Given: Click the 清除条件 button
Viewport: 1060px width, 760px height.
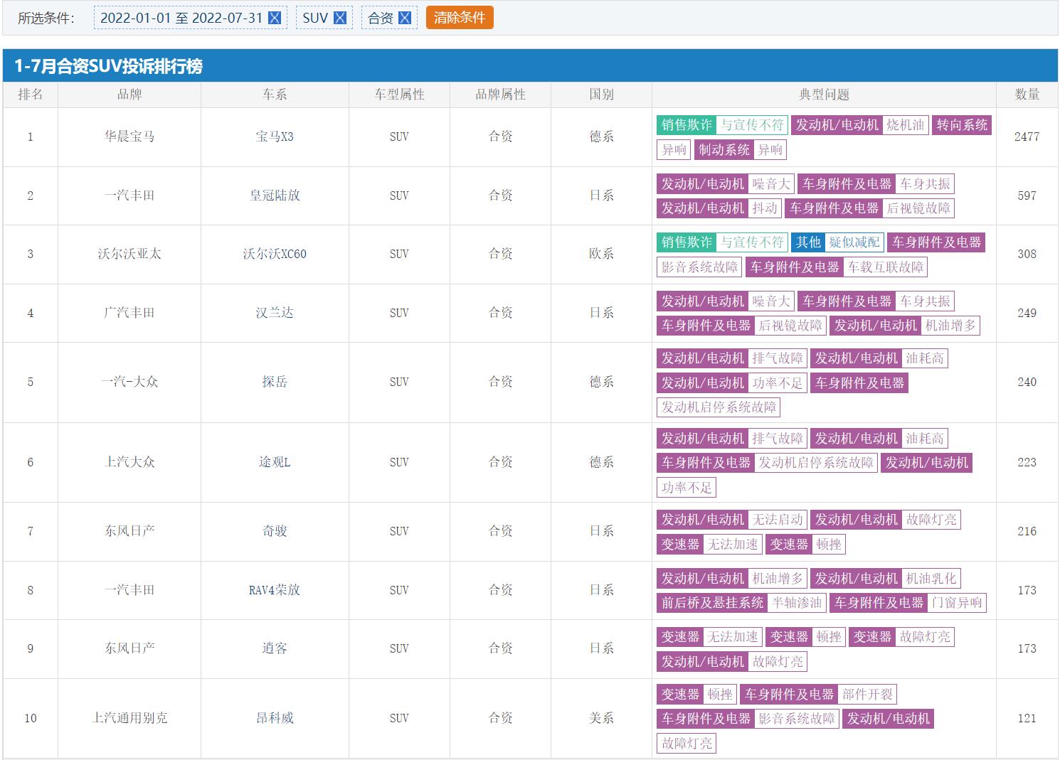Looking at the screenshot, I should tap(460, 18).
